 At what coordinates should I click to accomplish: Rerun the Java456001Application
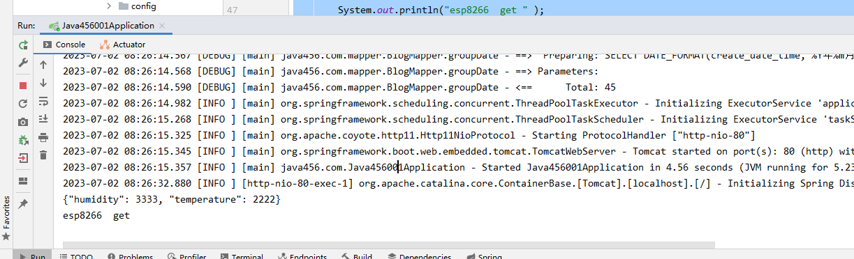[x=23, y=45]
